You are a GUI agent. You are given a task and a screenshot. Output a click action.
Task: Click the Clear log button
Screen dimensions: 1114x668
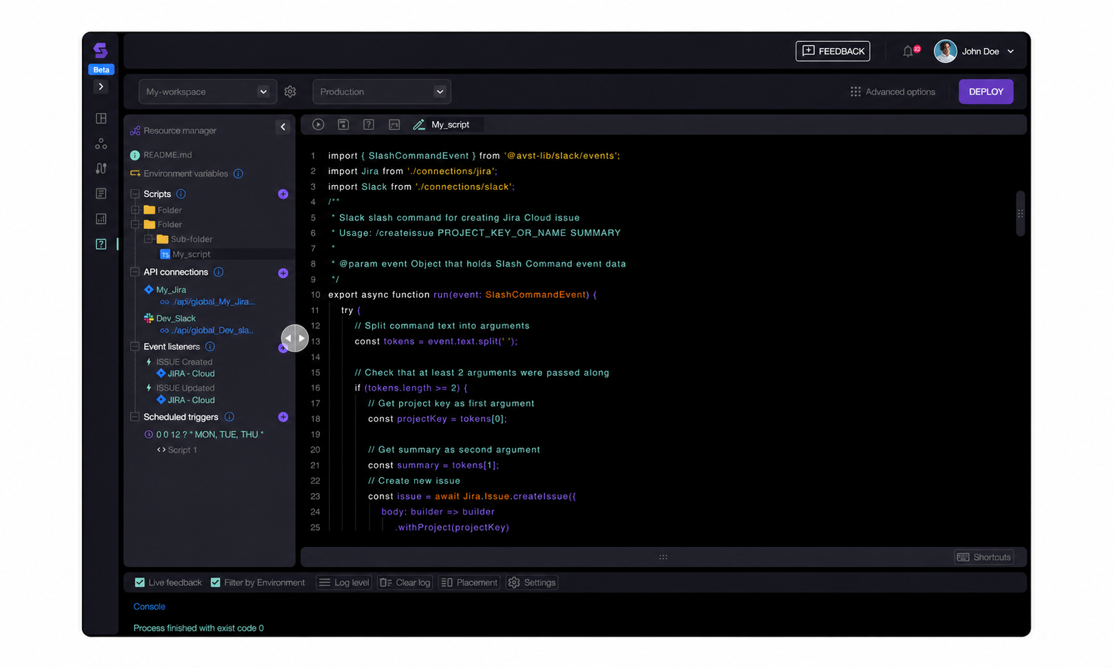tap(405, 583)
